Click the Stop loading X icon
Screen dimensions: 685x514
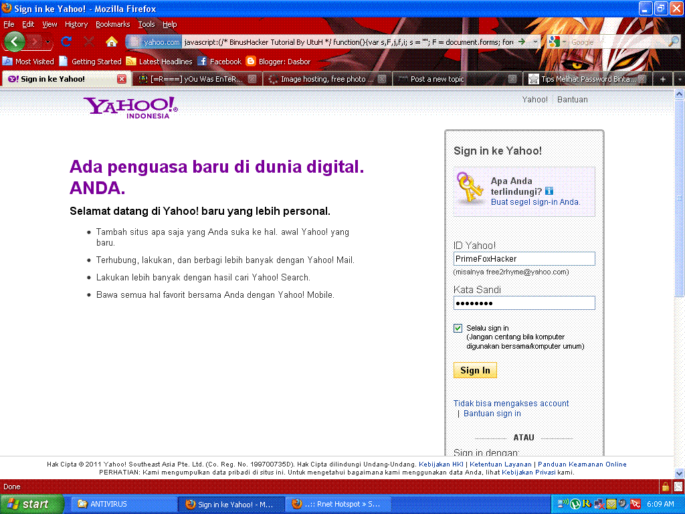click(89, 41)
